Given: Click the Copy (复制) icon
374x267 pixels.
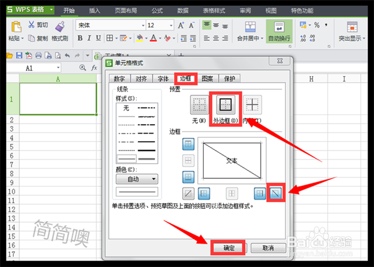Looking at the screenshot, I should [x=31, y=38].
